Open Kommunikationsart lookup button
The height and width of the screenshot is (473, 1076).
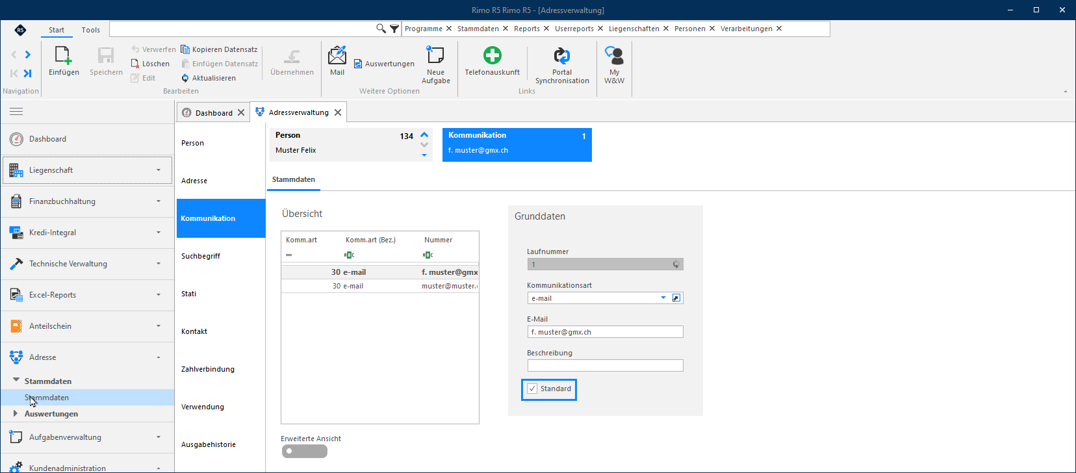pyautogui.click(x=676, y=298)
